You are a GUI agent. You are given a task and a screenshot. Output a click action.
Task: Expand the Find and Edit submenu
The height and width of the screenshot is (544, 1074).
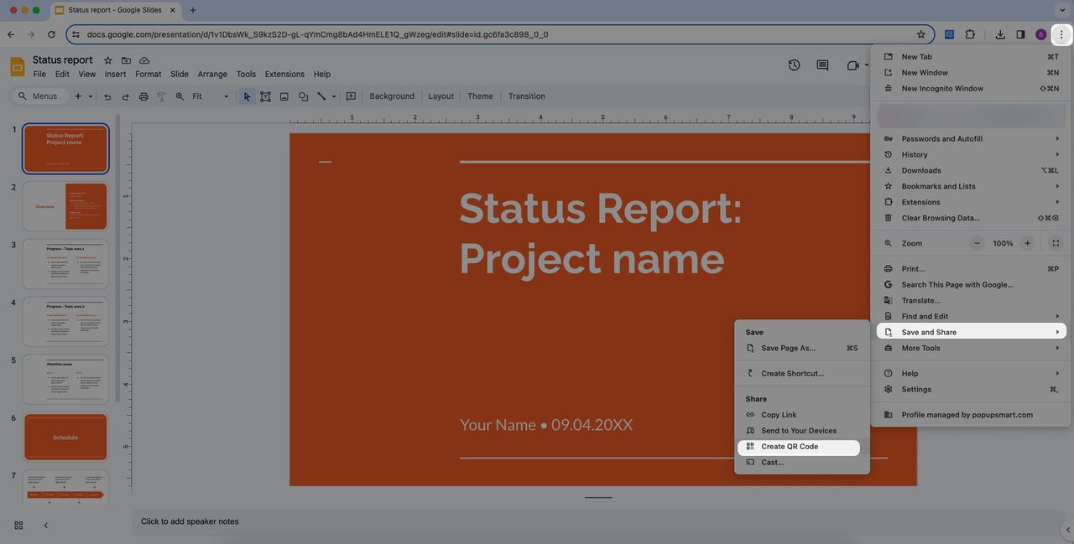pyautogui.click(x=972, y=316)
